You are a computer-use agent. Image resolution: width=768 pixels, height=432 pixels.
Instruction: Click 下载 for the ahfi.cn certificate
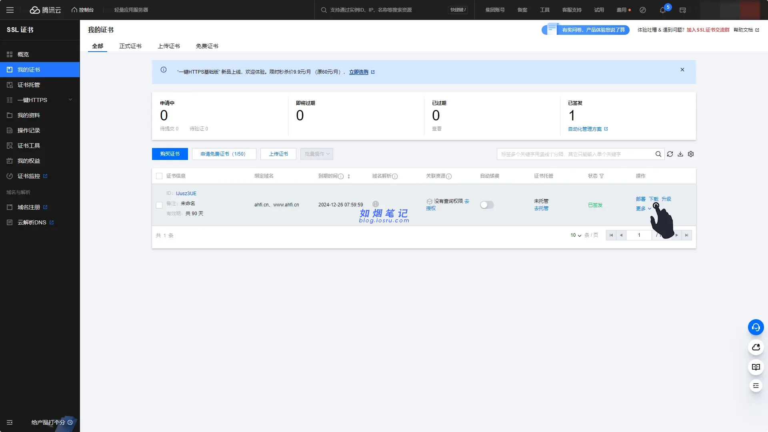(x=654, y=199)
